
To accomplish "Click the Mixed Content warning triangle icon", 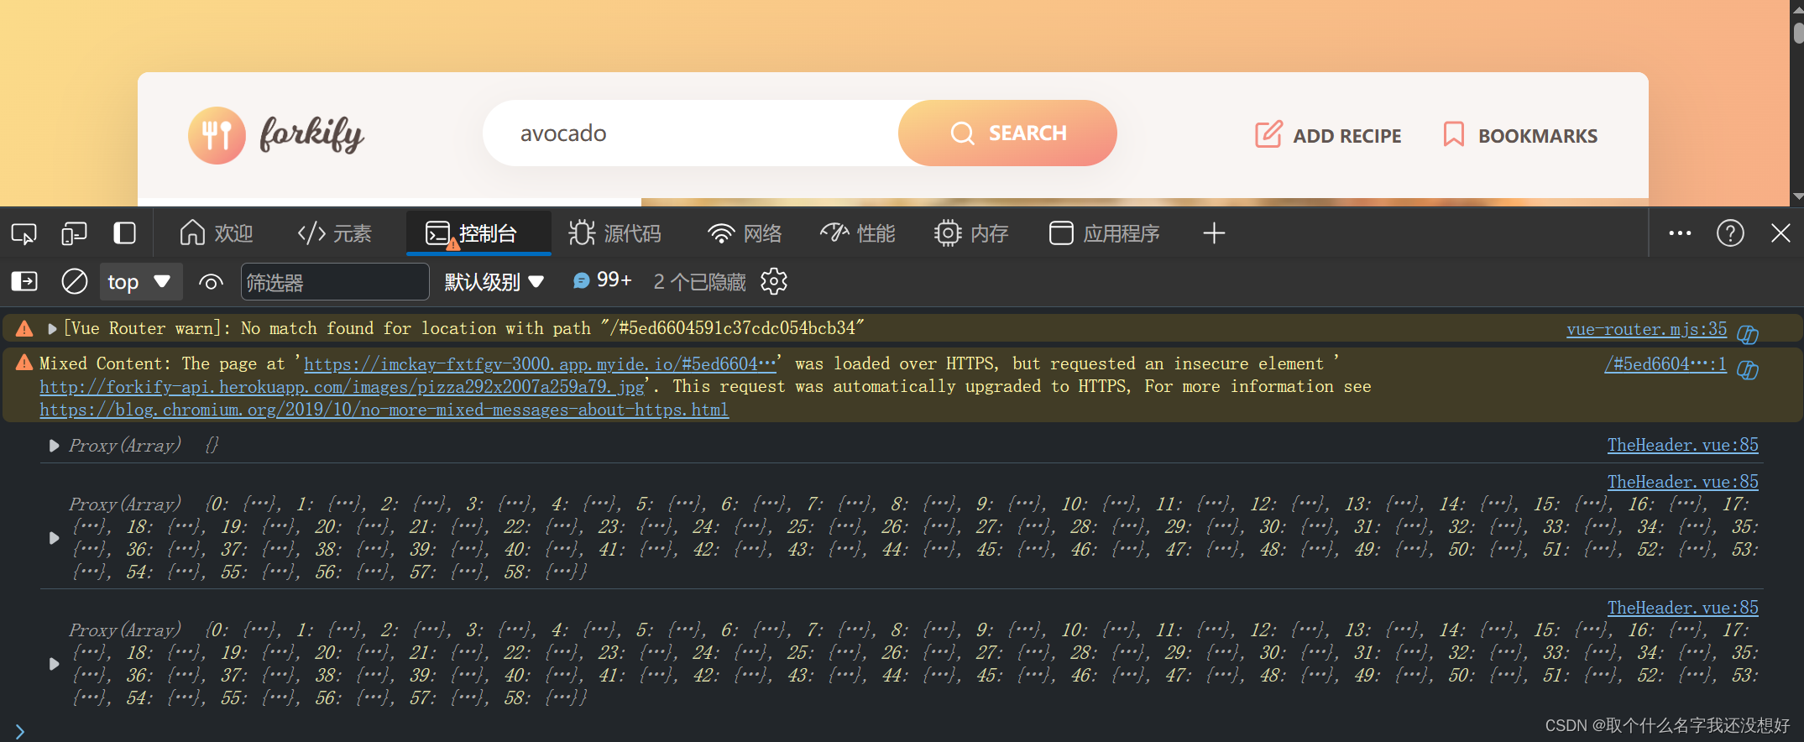I will click(24, 362).
